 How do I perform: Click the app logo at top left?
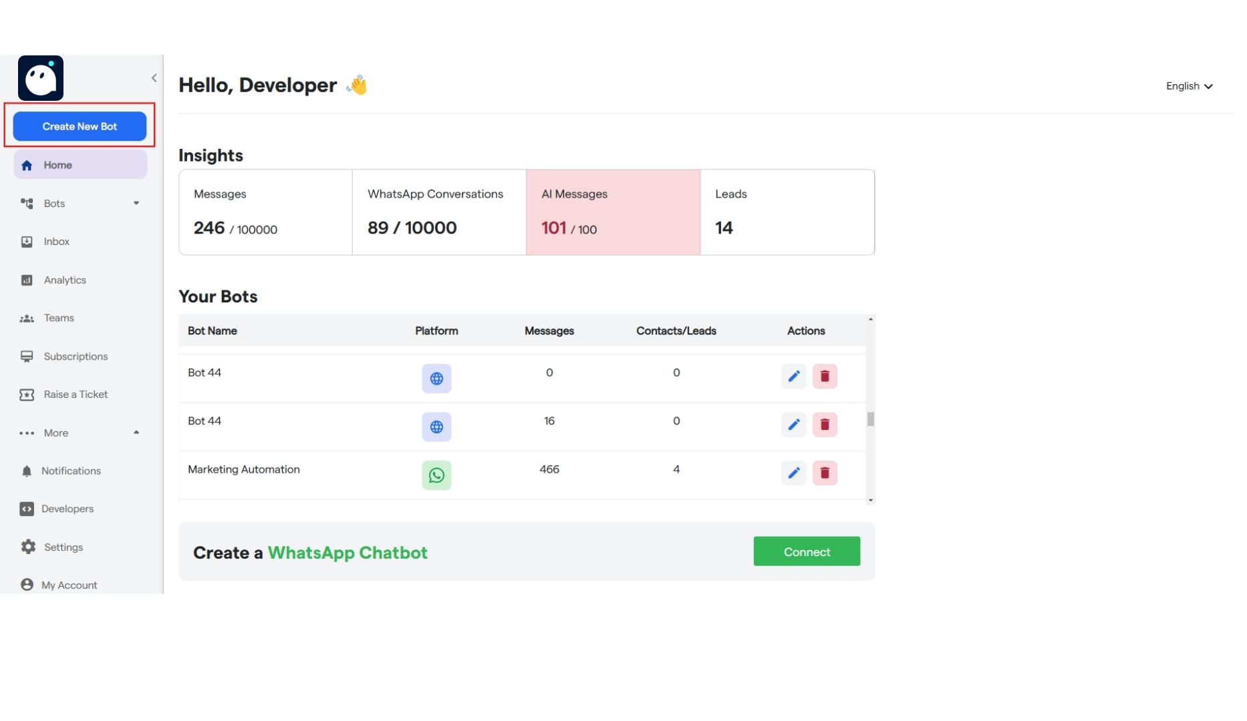[x=40, y=78]
